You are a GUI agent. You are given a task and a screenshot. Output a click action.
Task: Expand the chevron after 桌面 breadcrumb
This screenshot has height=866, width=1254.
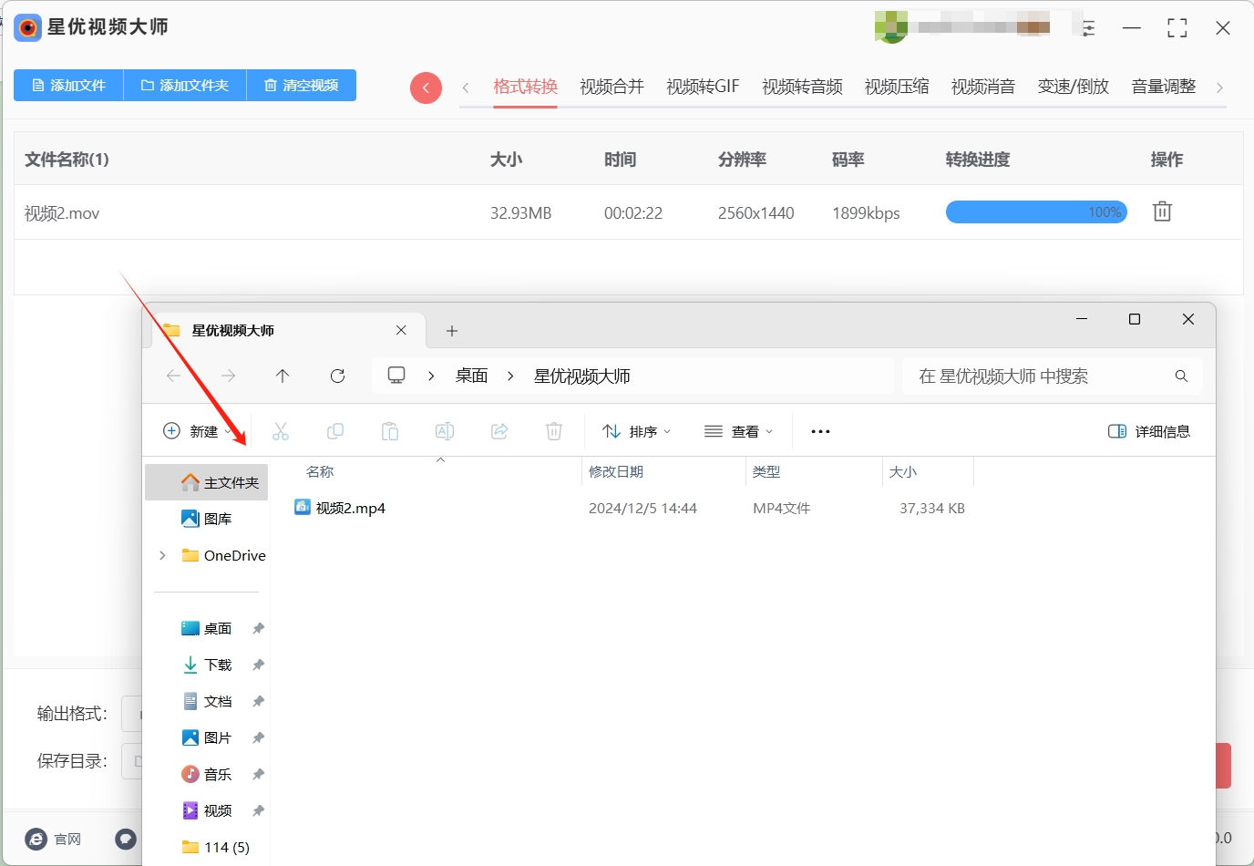510,376
